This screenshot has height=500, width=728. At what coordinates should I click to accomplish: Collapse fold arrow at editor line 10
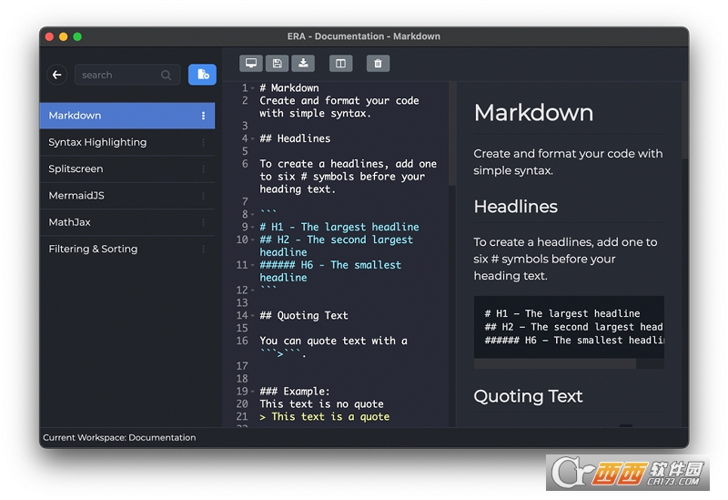point(253,240)
